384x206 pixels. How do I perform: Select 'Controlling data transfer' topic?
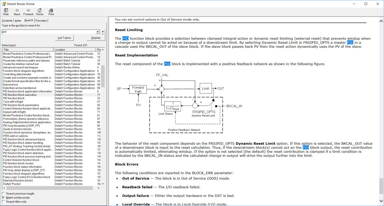coord(17,74)
